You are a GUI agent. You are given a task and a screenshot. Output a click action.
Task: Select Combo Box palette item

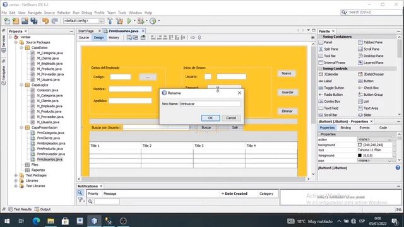[330, 102]
